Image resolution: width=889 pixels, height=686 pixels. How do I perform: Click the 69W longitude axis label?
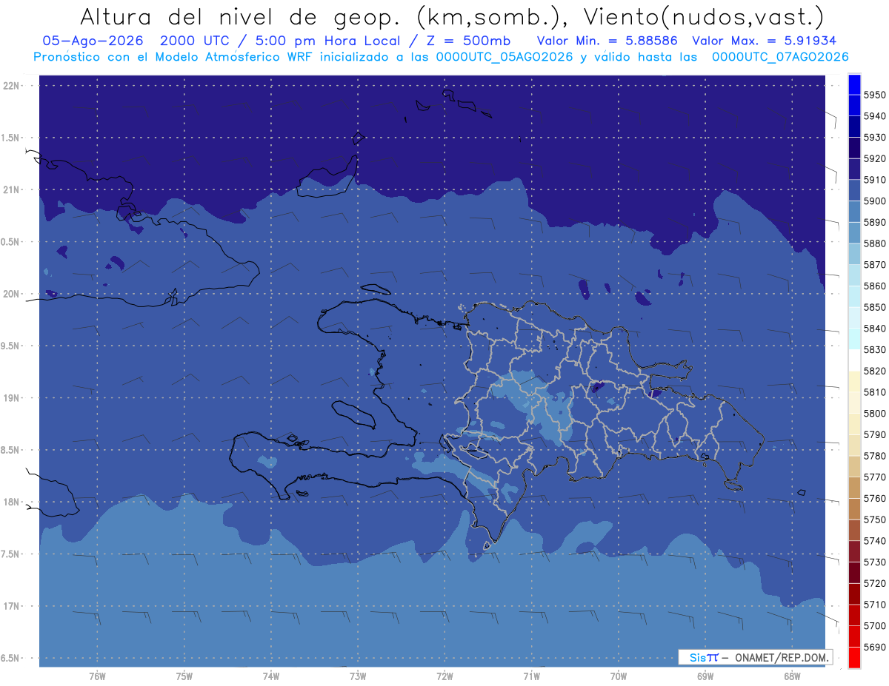tap(705, 676)
